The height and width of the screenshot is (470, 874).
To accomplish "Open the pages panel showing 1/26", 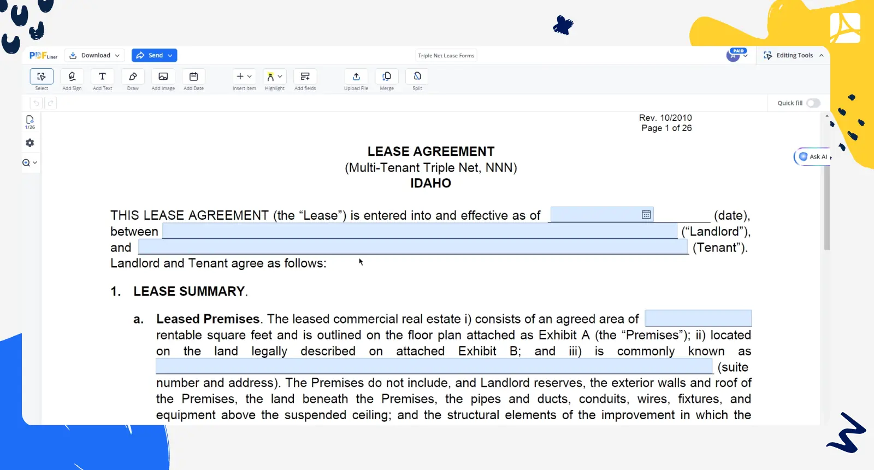I will [30, 122].
